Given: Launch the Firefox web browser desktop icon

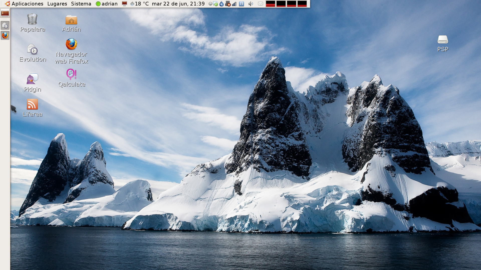Looking at the screenshot, I should [71, 44].
